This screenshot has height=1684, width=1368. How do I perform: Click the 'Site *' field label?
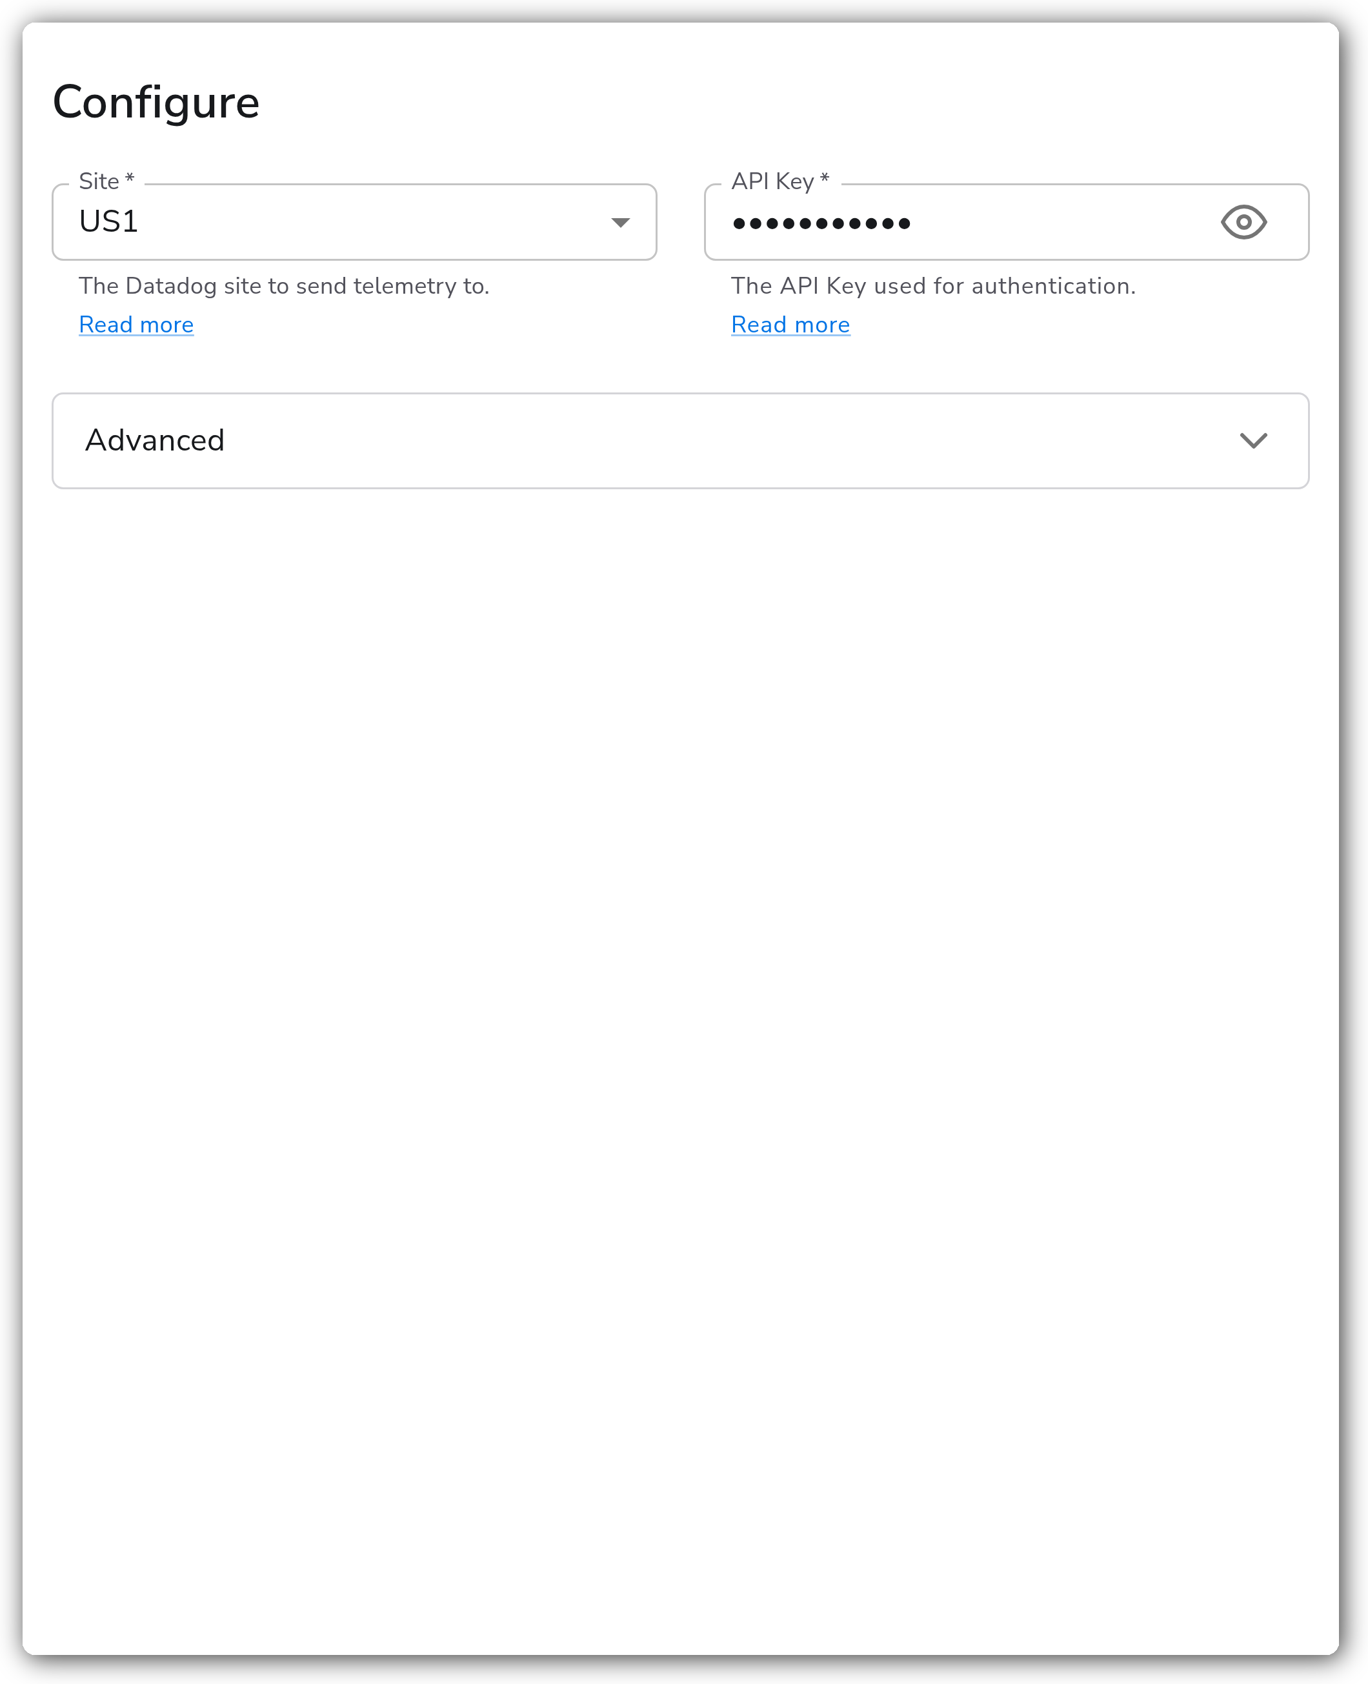107,181
